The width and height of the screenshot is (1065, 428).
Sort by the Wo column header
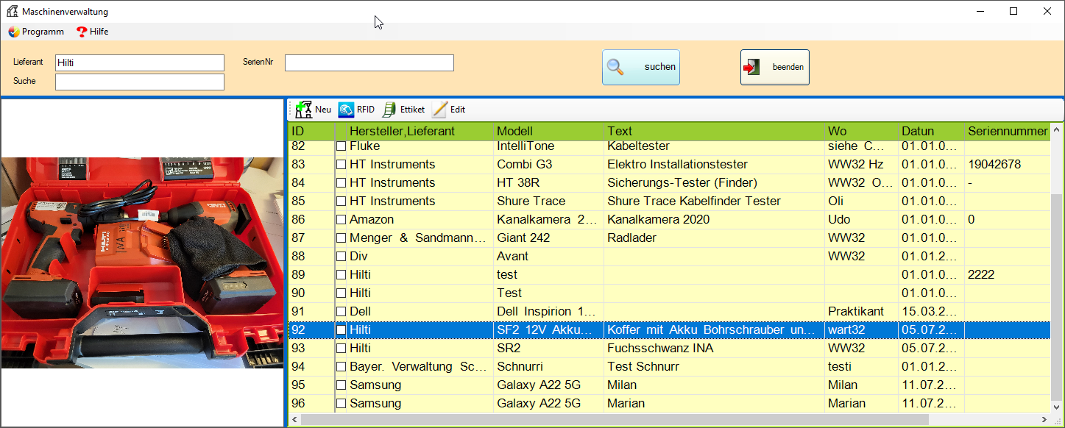(861, 132)
